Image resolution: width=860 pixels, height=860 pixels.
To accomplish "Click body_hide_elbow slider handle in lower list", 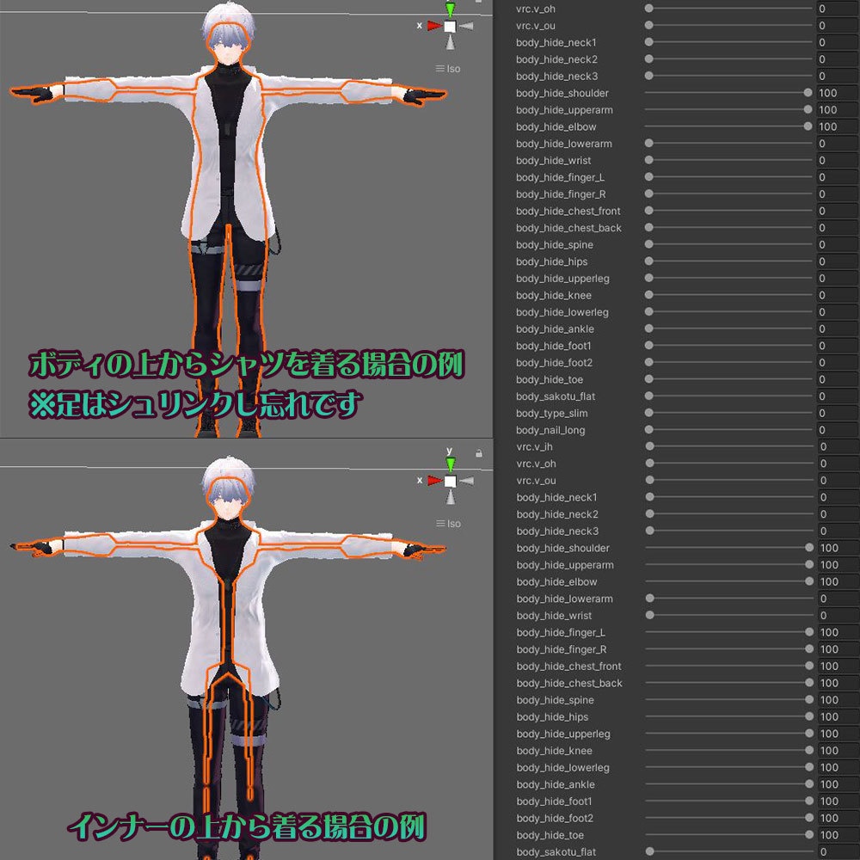I will click(809, 580).
